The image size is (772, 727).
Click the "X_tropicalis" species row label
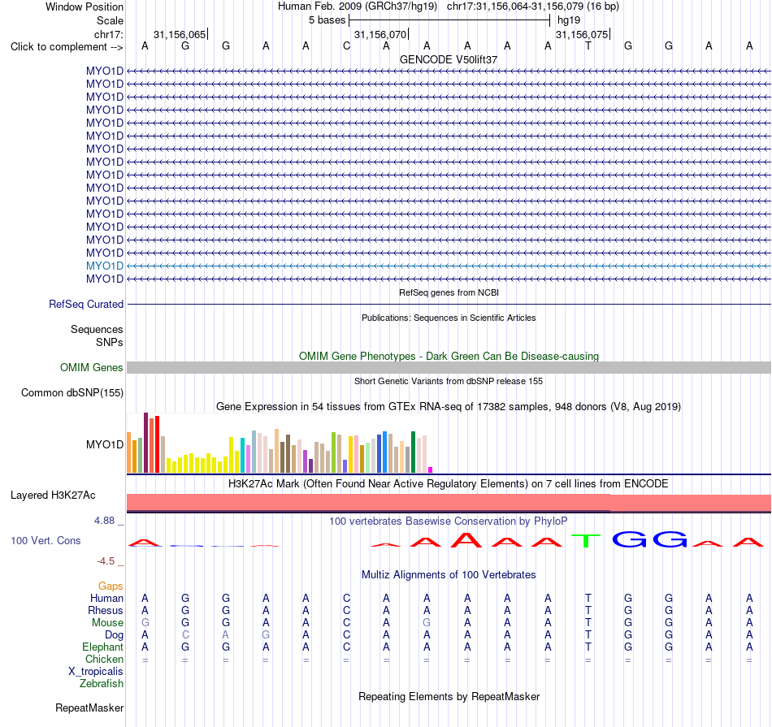pyautogui.click(x=96, y=672)
